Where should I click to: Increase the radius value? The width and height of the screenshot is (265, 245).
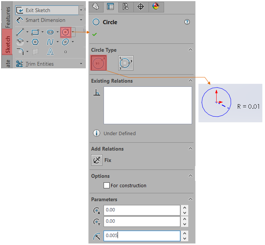(x=184, y=233)
